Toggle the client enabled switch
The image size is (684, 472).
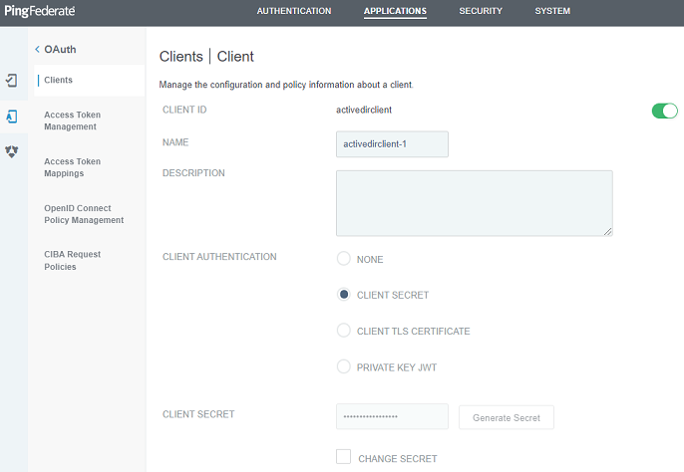coord(665,111)
